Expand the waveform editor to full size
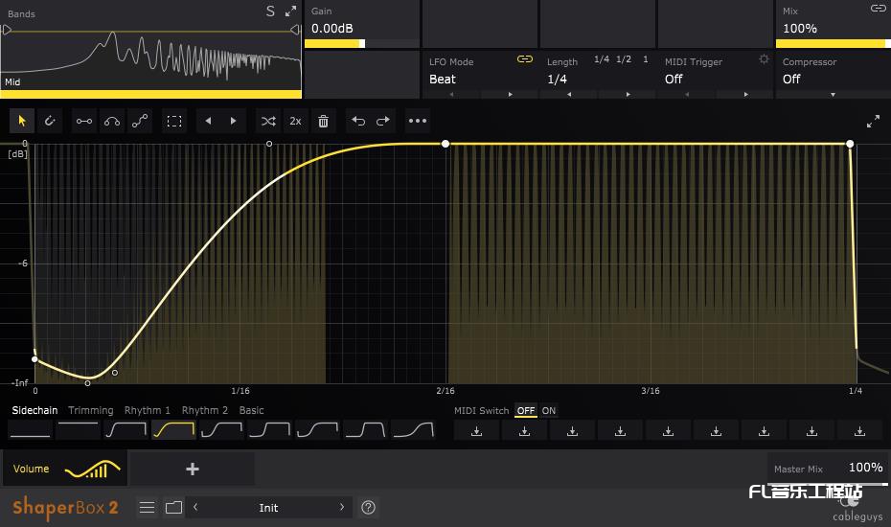The height and width of the screenshot is (527, 891). click(x=874, y=121)
